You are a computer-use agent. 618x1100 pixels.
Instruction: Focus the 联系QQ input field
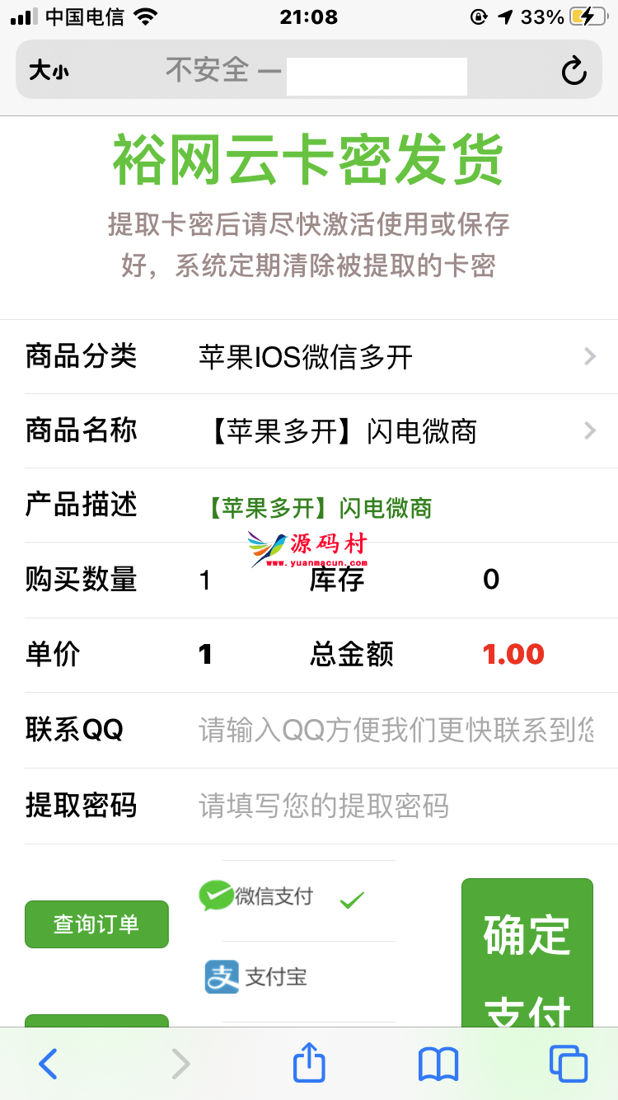click(x=396, y=730)
